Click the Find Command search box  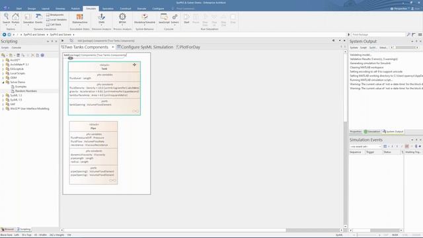186,9
